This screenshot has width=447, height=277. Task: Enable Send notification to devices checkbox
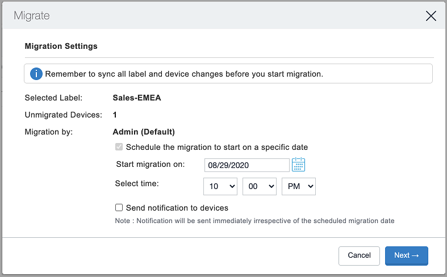119,207
